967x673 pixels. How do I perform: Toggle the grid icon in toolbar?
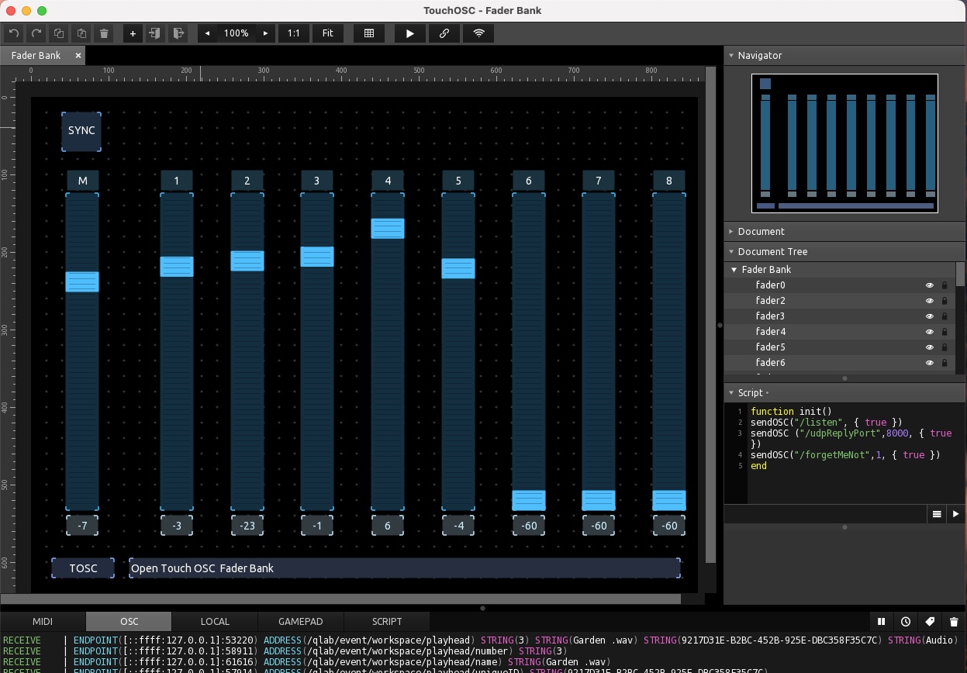369,33
